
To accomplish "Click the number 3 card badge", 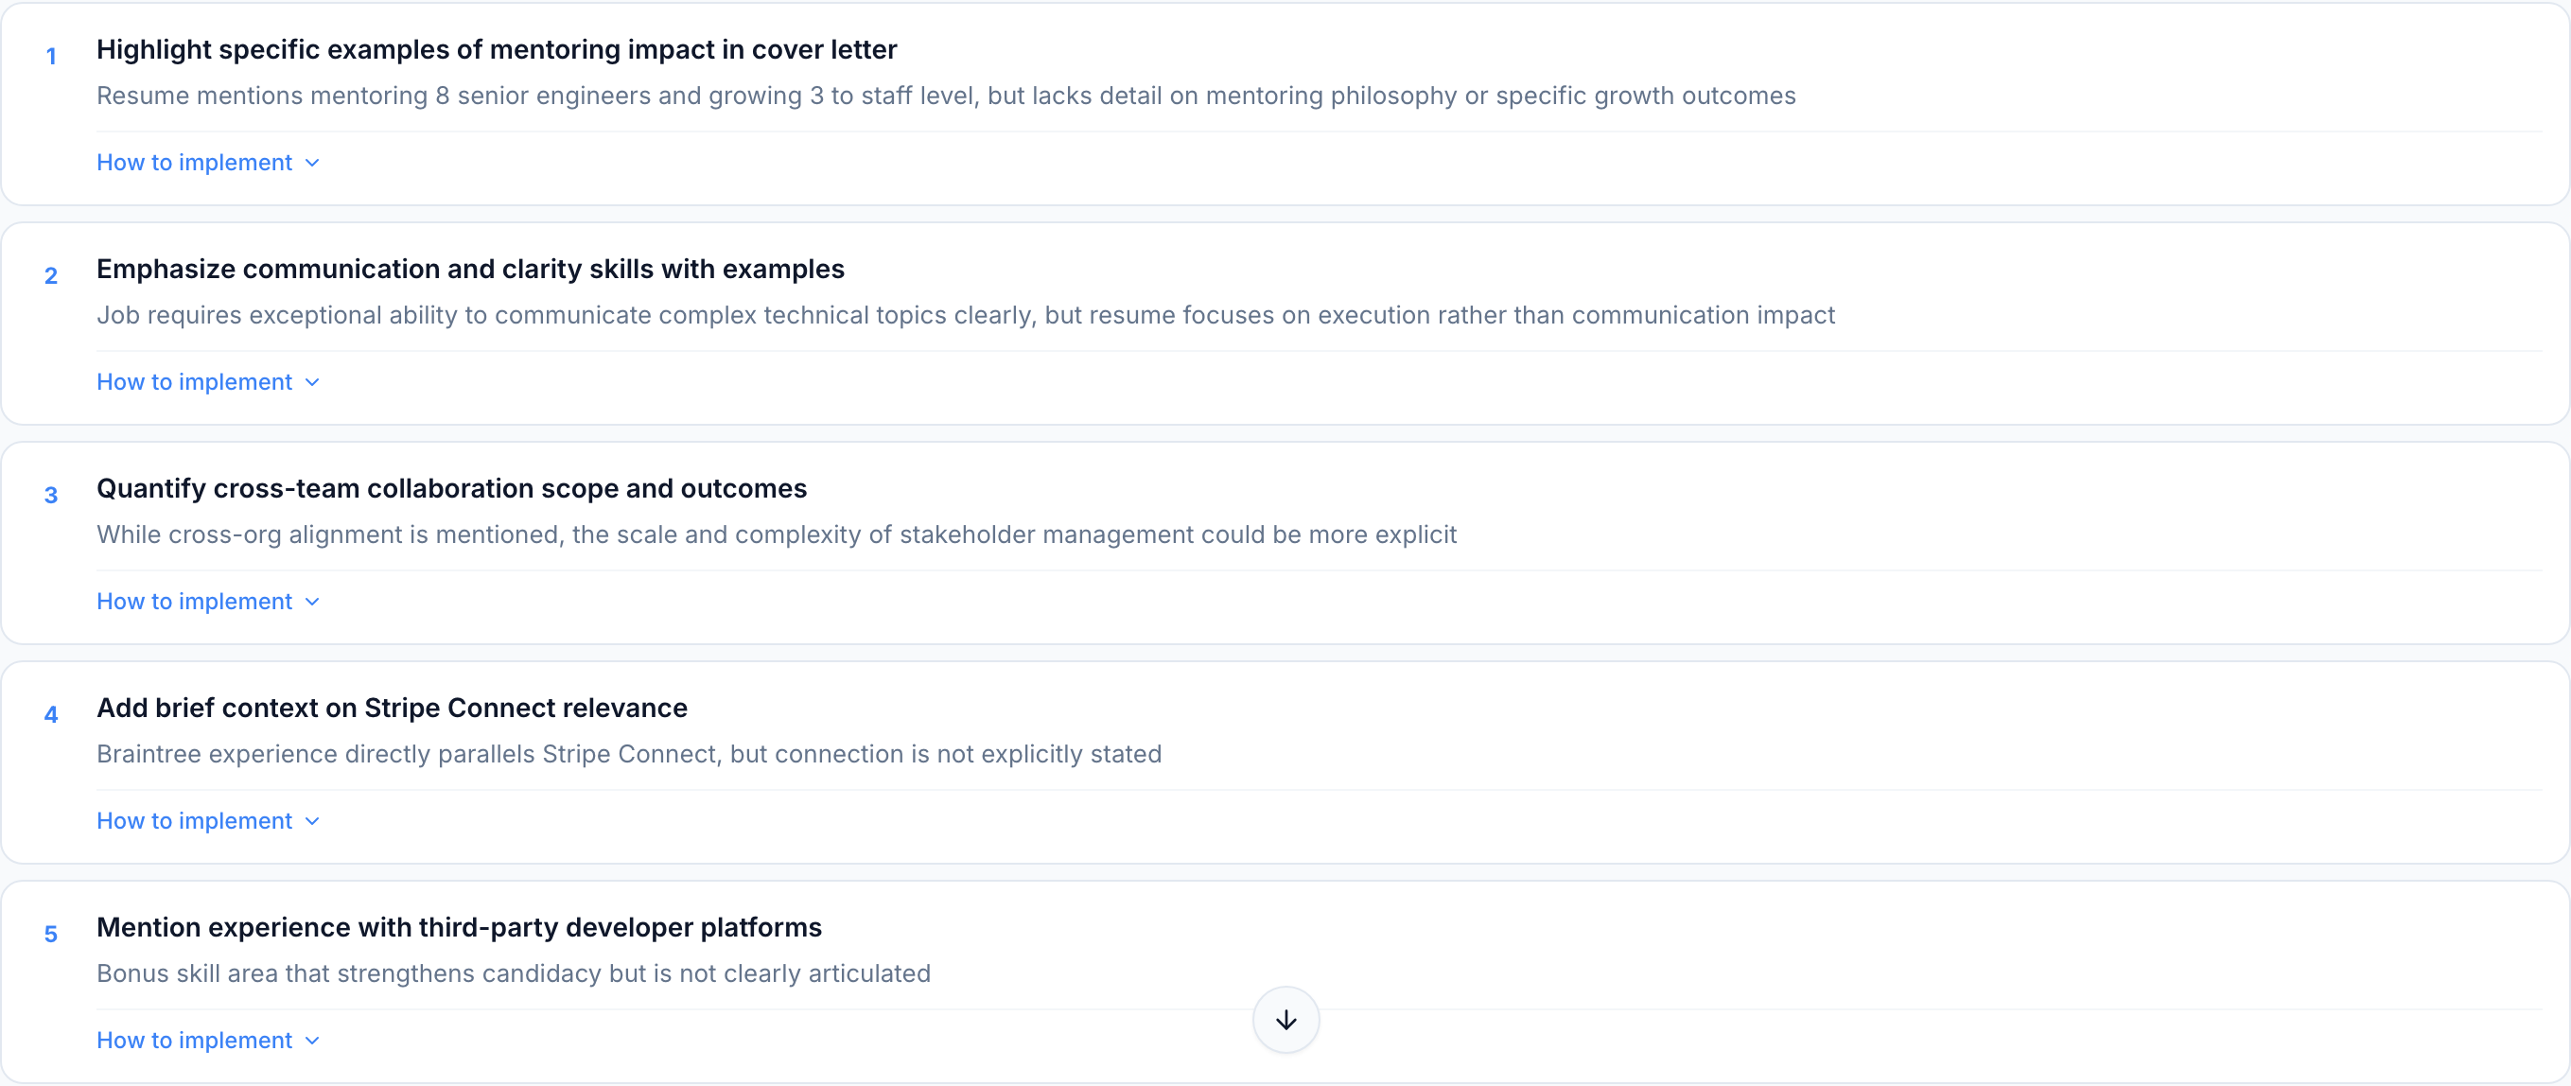I will (x=51, y=495).
